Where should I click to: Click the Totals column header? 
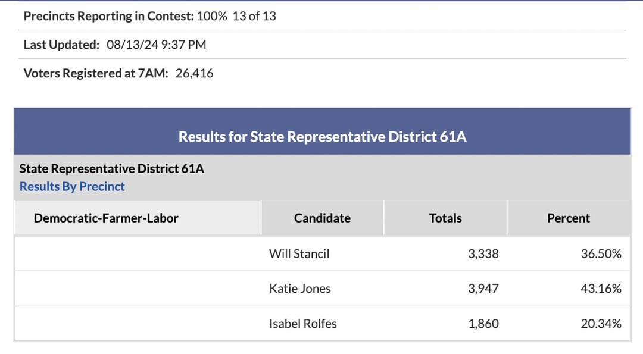click(445, 218)
